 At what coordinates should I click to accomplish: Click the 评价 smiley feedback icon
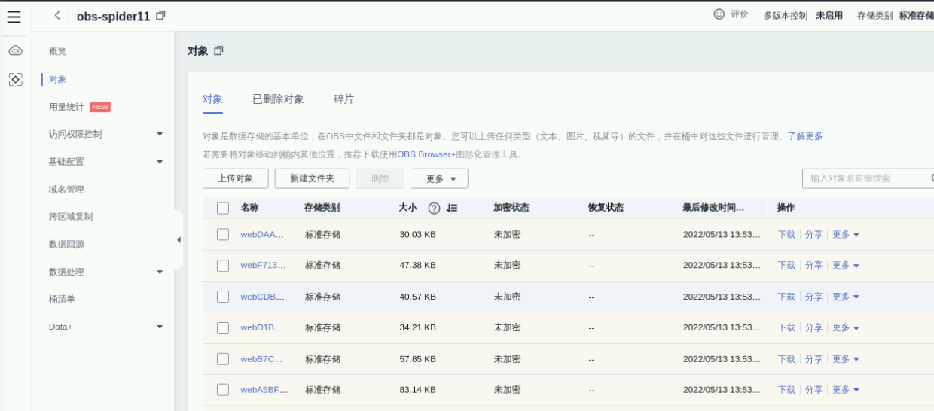[x=719, y=14]
